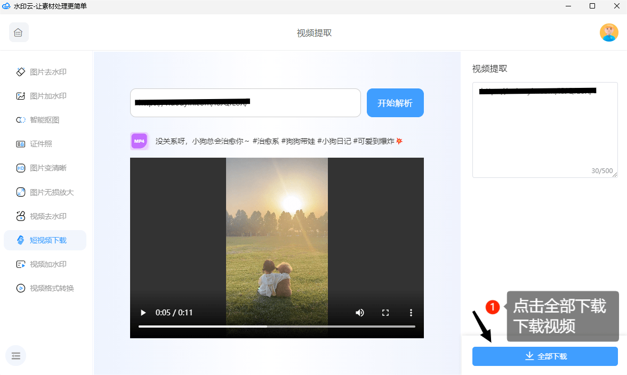627x375 pixels.
Task: Mute the video volume speaker icon
Action: [x=359, y=313]
